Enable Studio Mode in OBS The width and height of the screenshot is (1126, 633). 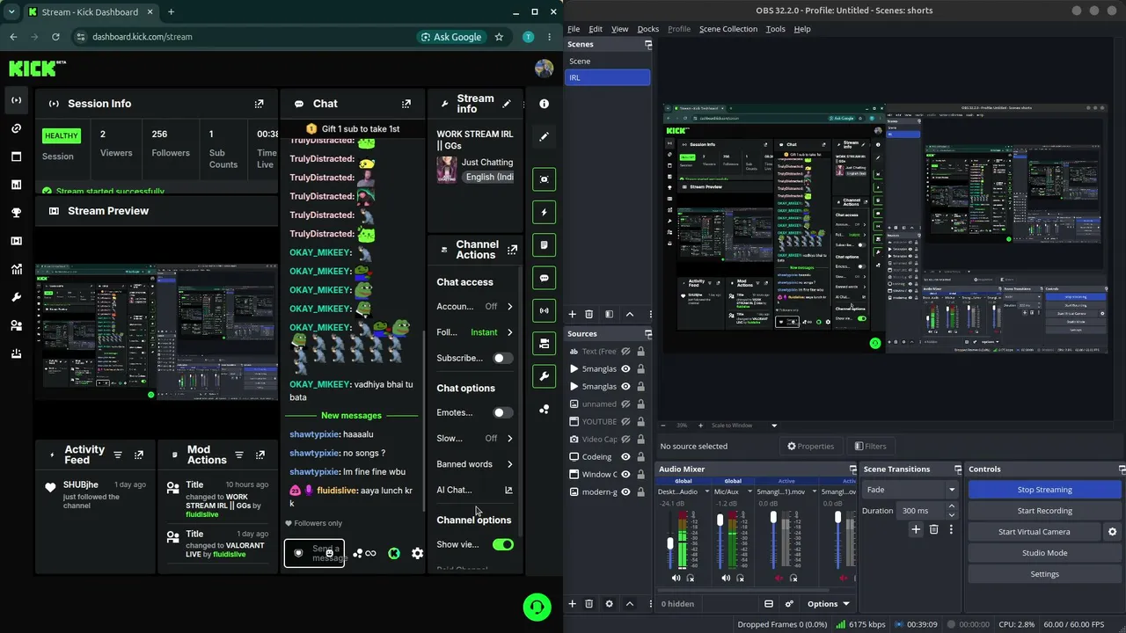tap(1045, 553)
